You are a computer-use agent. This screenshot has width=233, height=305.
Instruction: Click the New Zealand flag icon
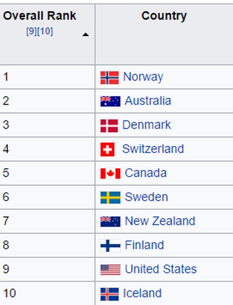[110, 222]
